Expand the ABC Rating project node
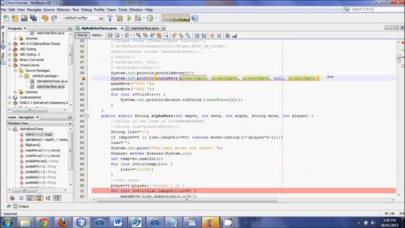 coord(10,49)
